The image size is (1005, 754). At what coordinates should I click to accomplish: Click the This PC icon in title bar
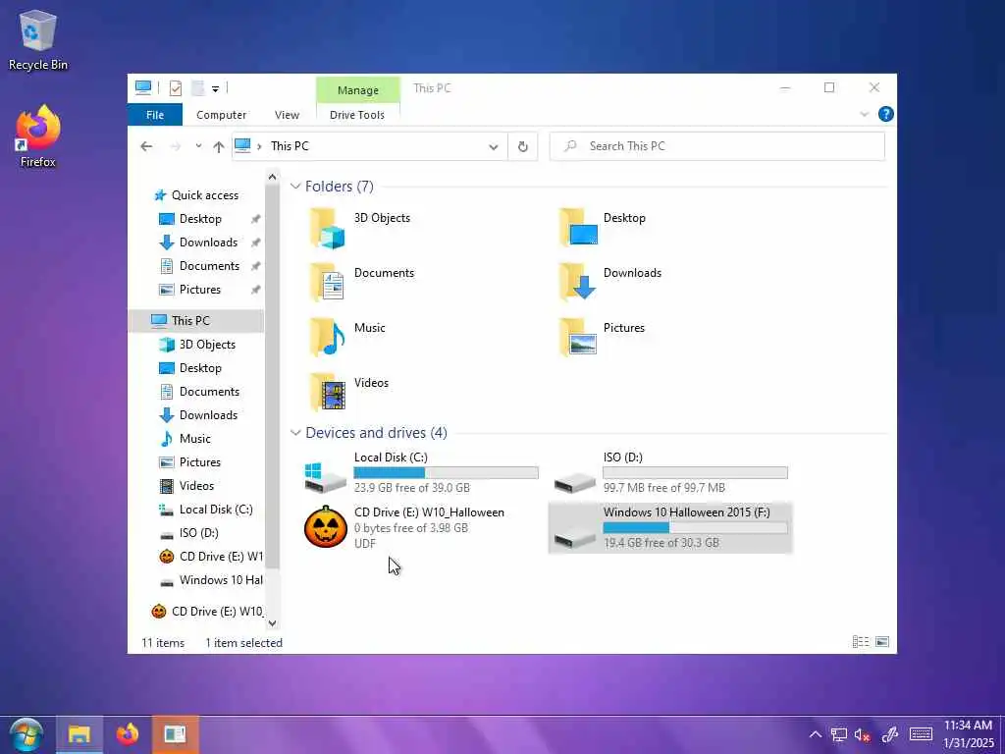click(143, 87)
